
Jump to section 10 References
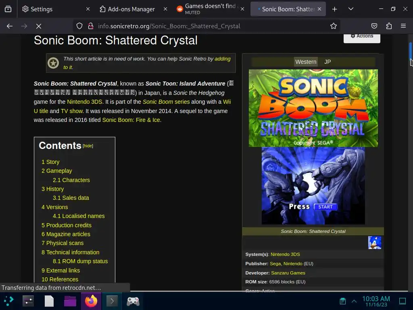[60, 279]
